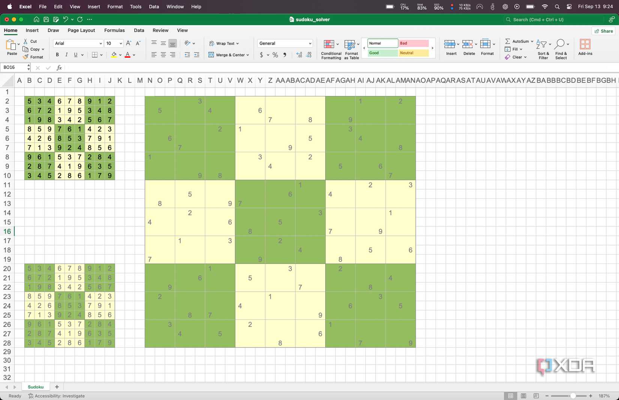
Task: Open the Tools menu in menu bar
Action: 135,6
